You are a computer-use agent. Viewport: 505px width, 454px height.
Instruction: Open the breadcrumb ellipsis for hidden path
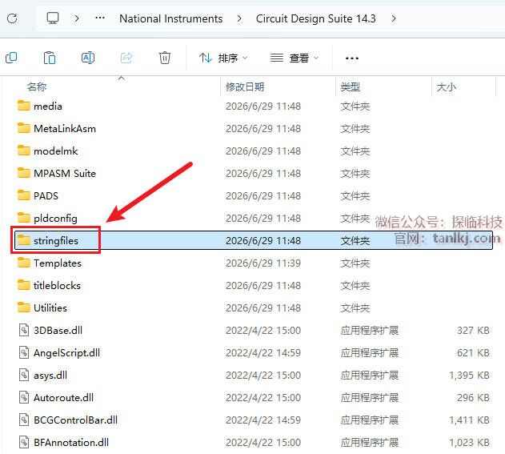(x=100, y=18)
